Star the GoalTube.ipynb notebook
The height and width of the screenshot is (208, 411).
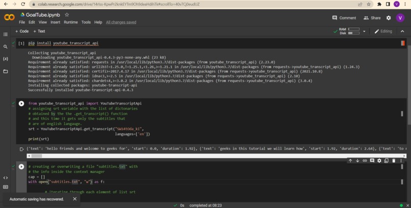tap(67, 15)
